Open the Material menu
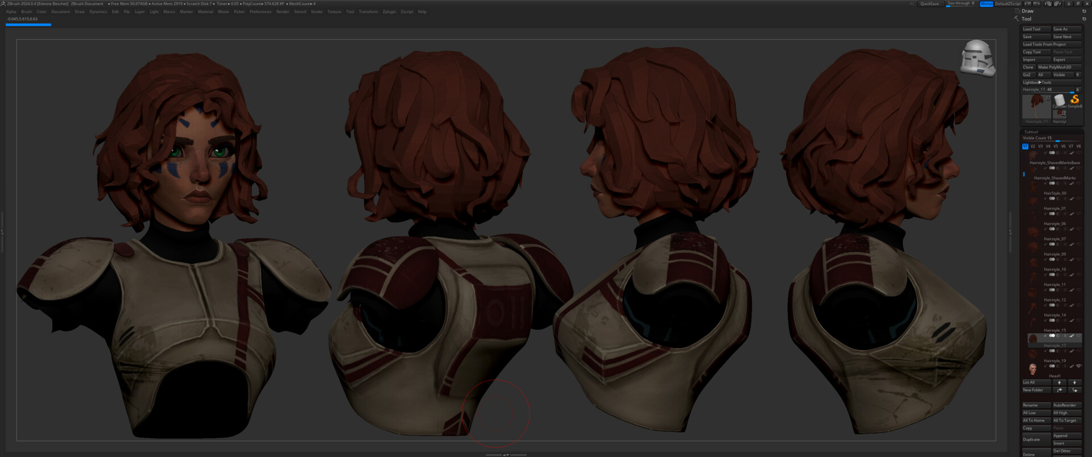Image resolution: width=1092 pixels, height=457 pixels. [205, 11]
